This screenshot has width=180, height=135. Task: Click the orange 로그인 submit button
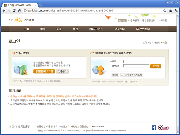156,66
